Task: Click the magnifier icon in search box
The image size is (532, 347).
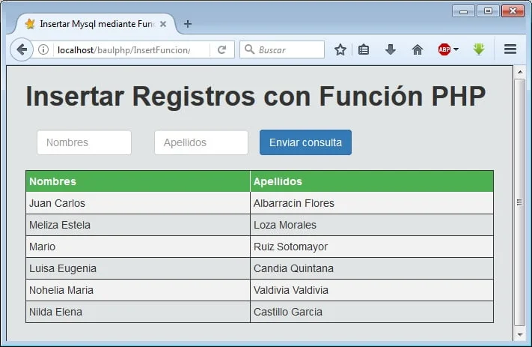Action: tap(249, 49)
